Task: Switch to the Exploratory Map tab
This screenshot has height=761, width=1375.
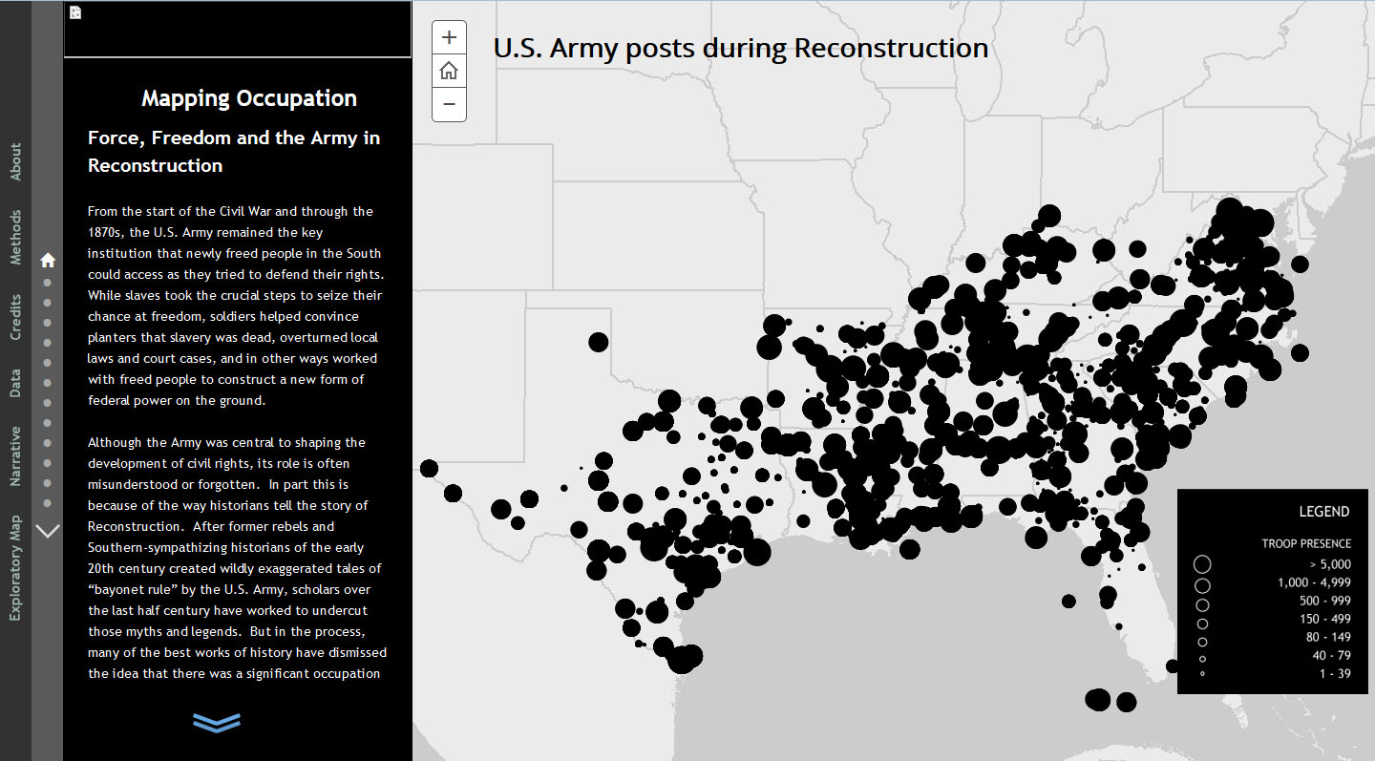Action: click(15, 568)
